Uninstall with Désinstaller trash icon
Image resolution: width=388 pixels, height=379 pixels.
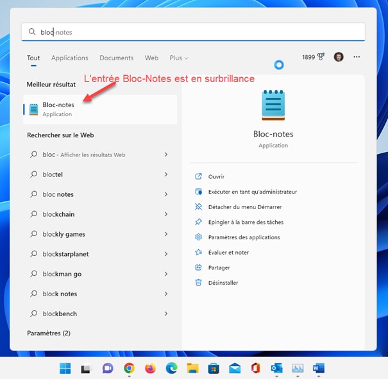tap(198, 283)
